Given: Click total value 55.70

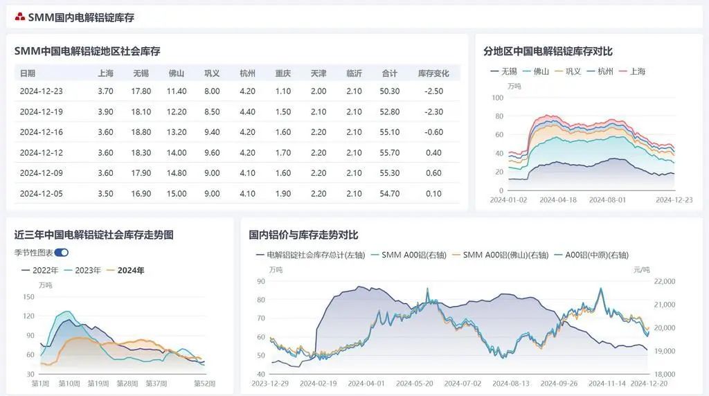Looking at the screenshot, I should coord(389,153).
